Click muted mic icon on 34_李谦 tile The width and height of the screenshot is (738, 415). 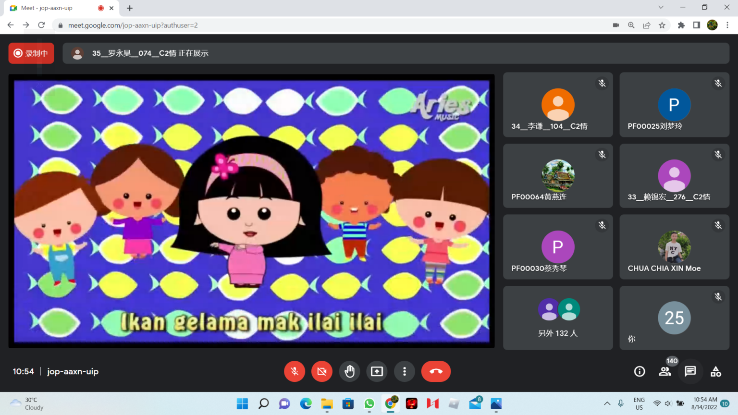(x=602, y=84)
